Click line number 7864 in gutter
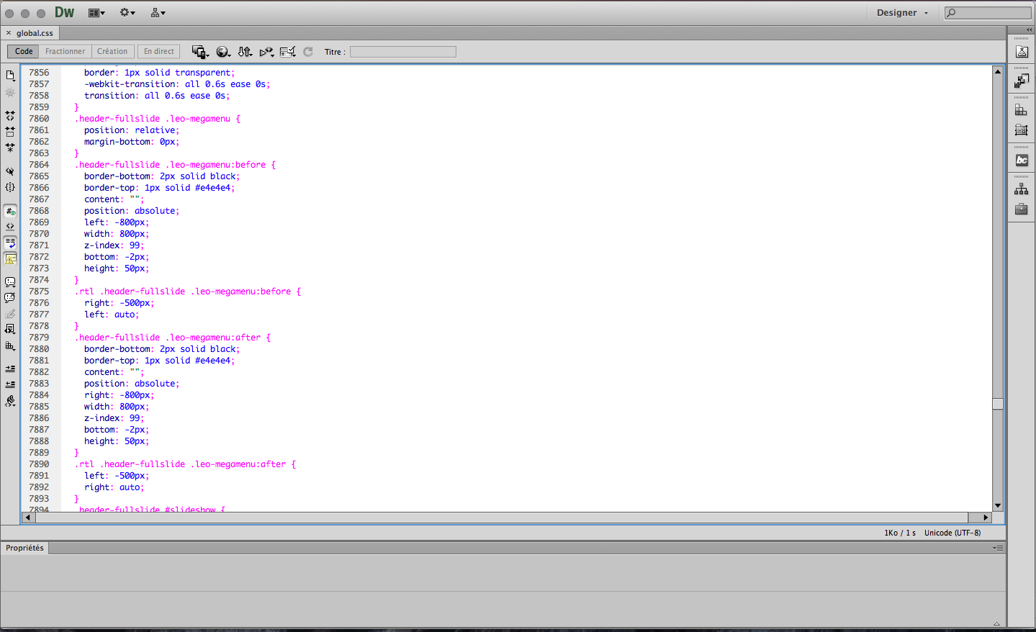Image resolution: width=1036 pixels, height=632 pixels. [x=39, y=165]
